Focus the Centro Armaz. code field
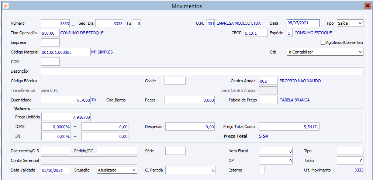 point(268,81)
